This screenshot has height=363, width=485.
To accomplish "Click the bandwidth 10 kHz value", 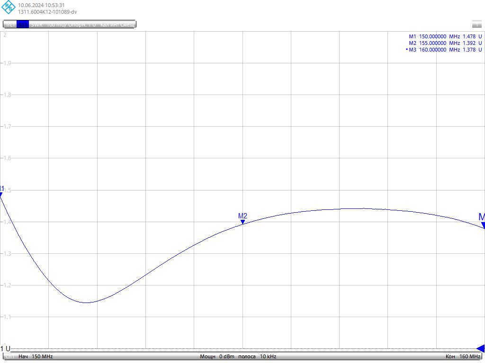I will point(268,356).
